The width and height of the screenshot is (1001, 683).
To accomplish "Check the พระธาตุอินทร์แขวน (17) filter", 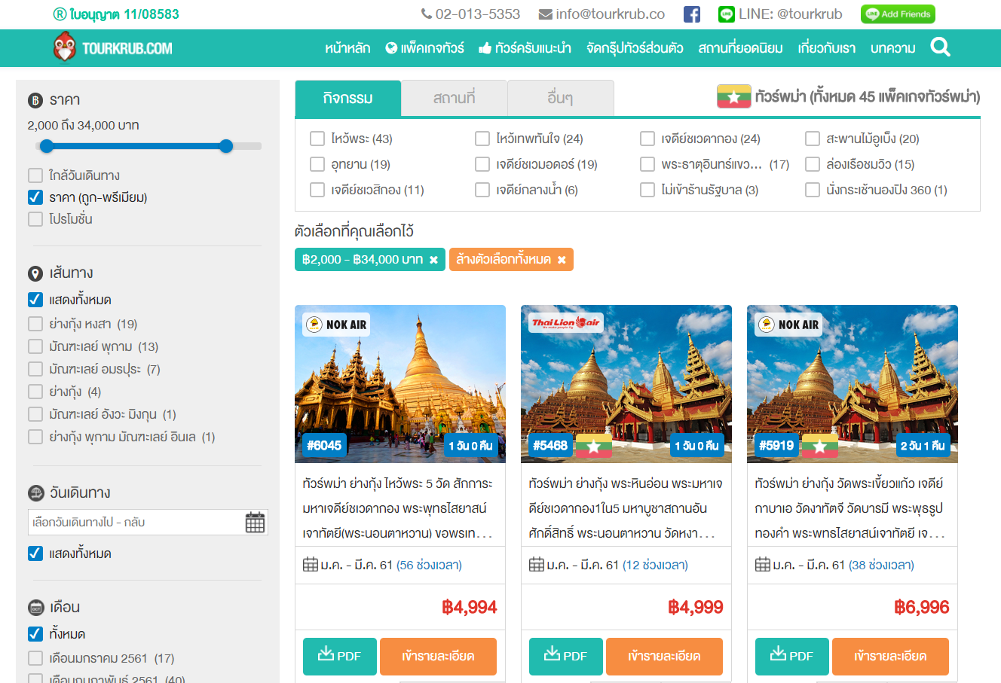I will [647, 164].
